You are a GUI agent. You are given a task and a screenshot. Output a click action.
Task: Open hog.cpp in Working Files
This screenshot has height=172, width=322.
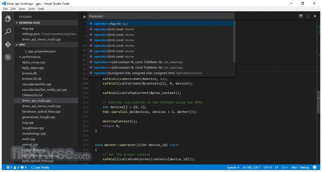[28, 28]
